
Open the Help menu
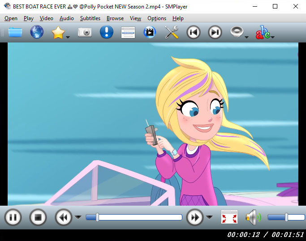coord(178,18)
